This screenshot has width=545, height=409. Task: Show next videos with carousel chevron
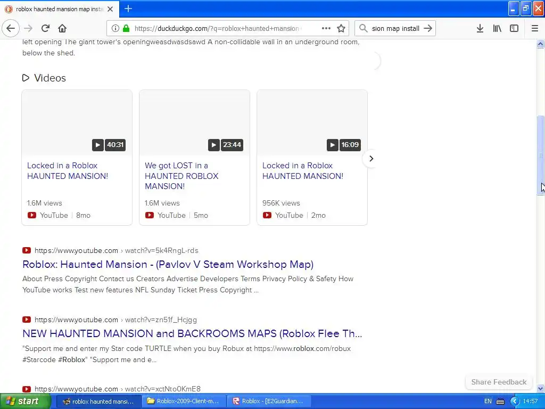click(x=371, y=159)
